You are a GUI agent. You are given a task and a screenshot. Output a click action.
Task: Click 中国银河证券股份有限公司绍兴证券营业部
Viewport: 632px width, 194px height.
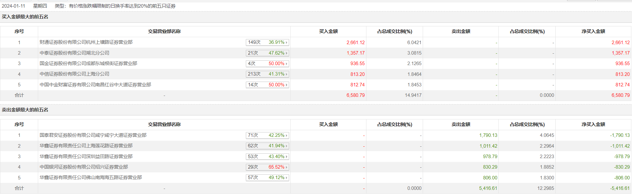pos(84,167)
